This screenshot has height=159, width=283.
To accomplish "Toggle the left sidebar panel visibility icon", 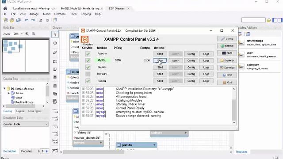I will [x=275, y=20].
